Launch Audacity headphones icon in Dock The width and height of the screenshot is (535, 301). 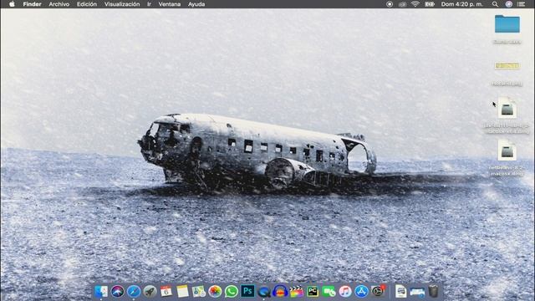pyautogui.click(x=280, y=292)
